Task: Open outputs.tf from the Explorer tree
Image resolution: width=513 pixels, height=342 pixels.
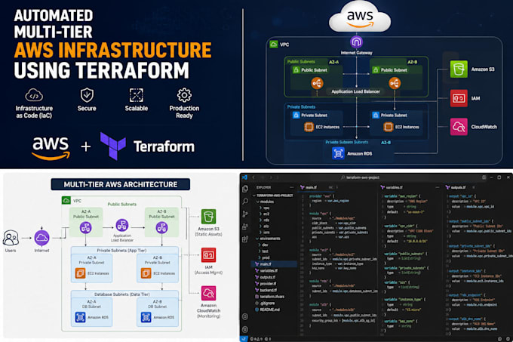Action: tap(266, 277)
